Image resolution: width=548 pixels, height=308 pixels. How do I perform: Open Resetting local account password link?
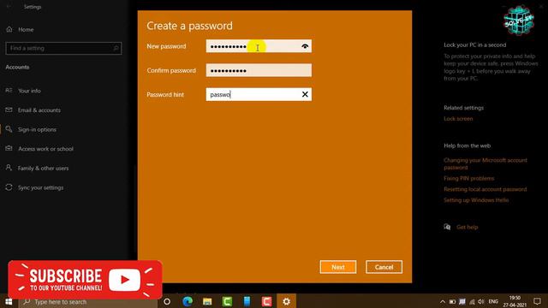(485, 189)
